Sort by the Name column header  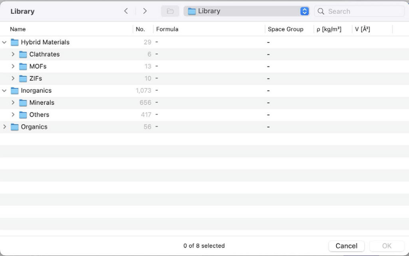click(x=18, y=29)
